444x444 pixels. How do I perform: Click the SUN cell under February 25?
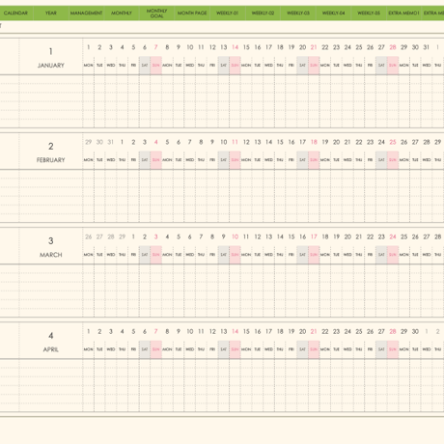click(393, 160)
